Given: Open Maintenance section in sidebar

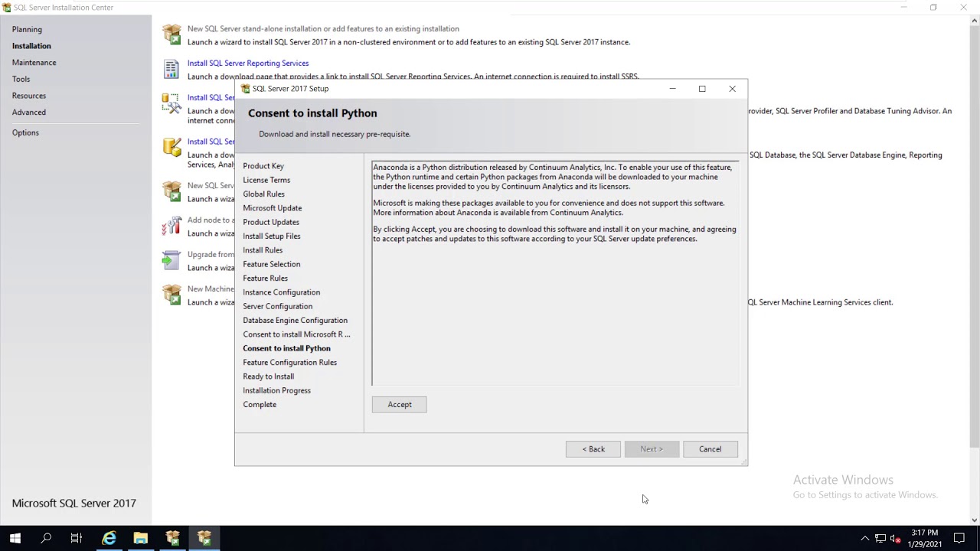Looking at the screenshot, I should point(34,62).
